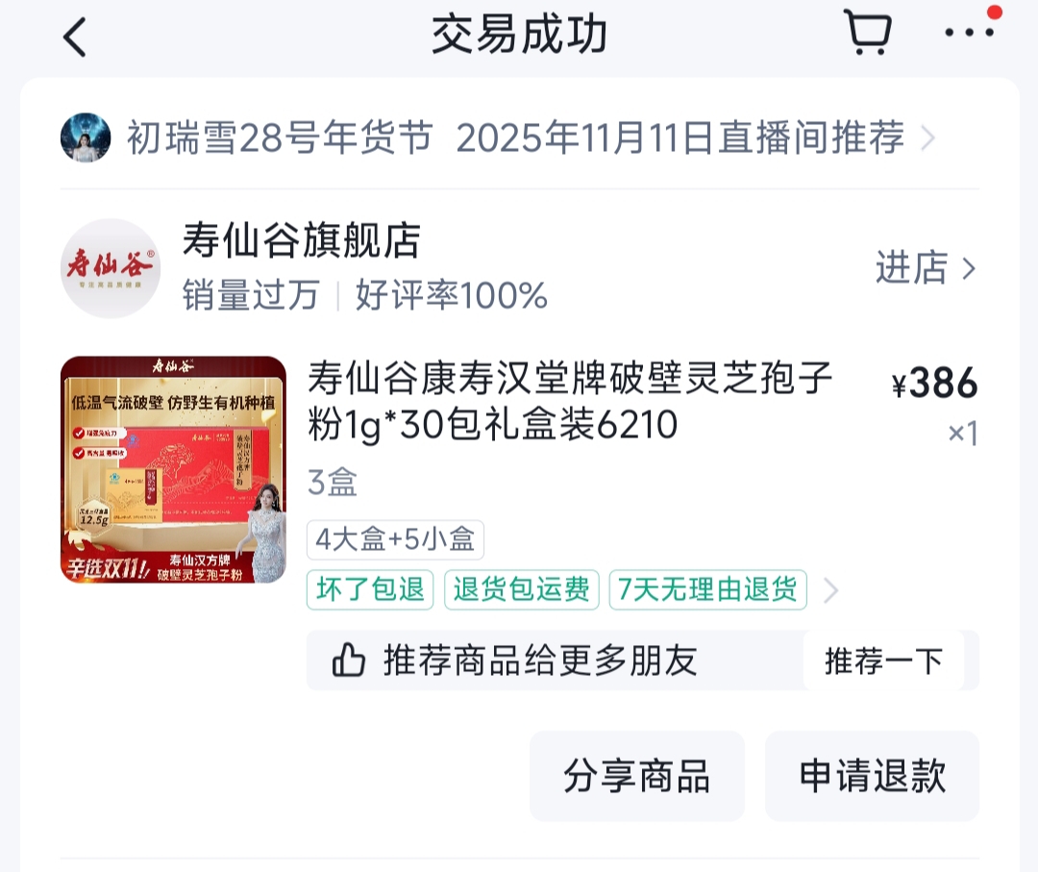Open the 寿仙谷旗舰店 store name
This screenshot has height=872, width=1038.
(302, 240)
